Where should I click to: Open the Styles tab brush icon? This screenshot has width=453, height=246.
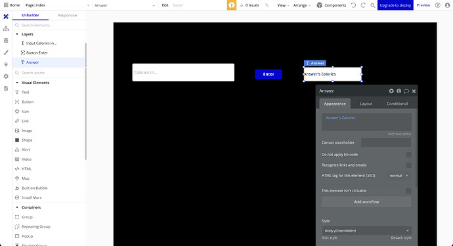6,52
